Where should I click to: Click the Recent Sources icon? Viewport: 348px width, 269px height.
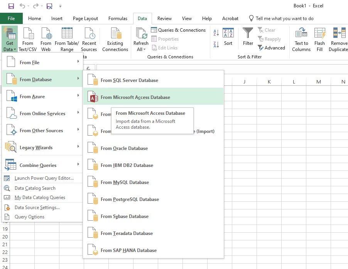tap(89, 39)
